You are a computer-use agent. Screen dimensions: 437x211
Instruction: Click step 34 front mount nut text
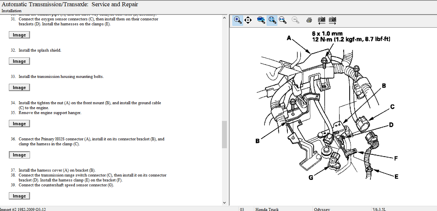(90, 105)
